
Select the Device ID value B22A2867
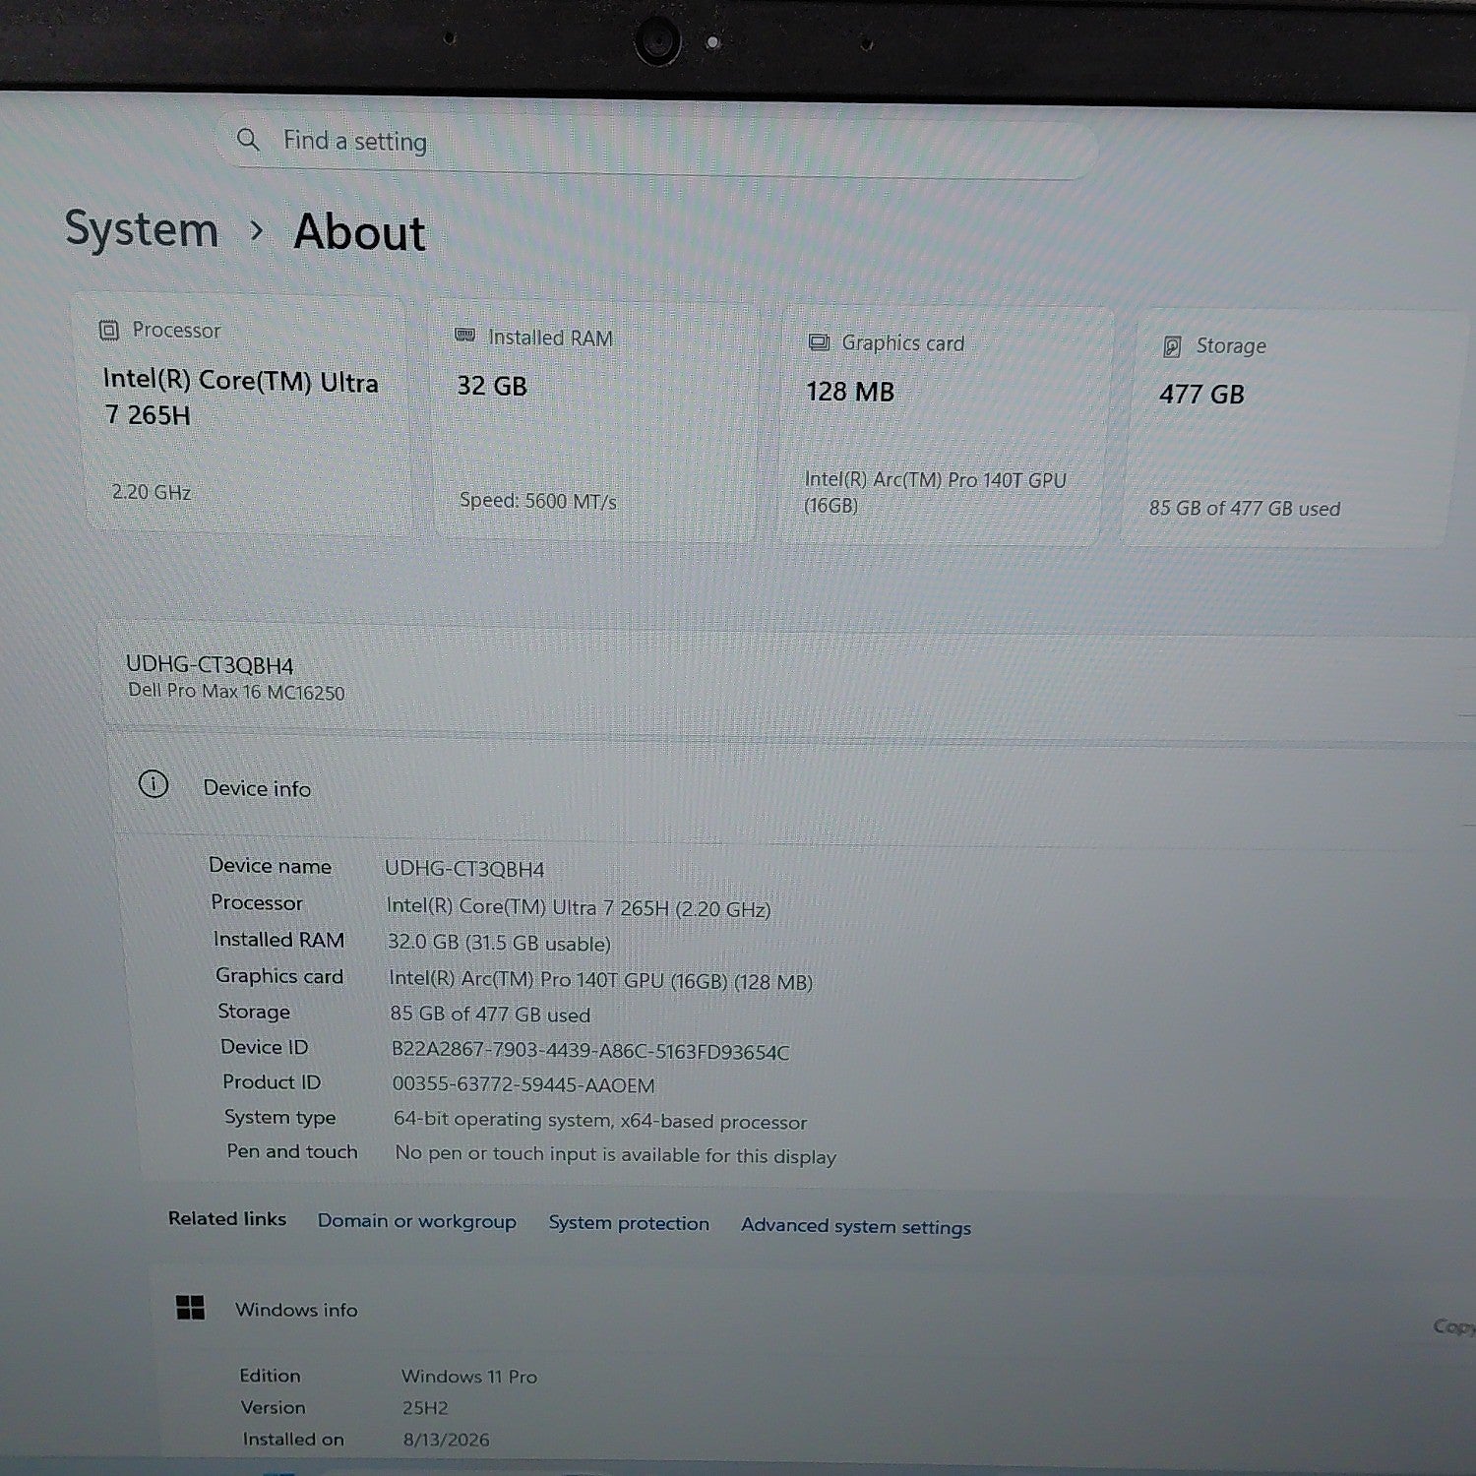590,1051
